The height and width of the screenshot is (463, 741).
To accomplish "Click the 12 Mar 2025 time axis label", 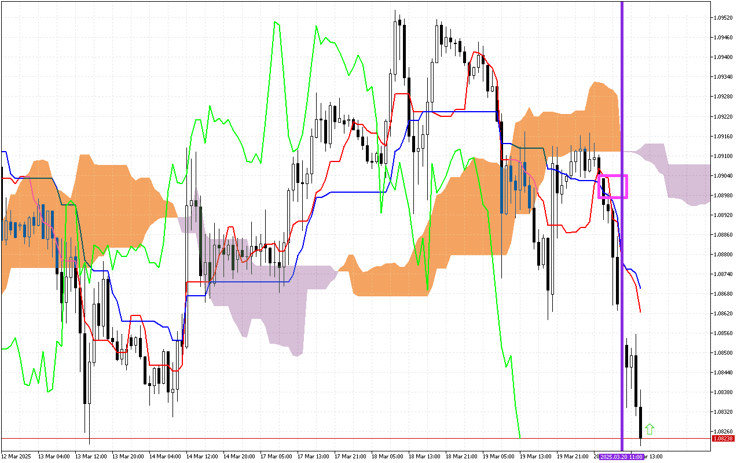I will pos(16,457).
